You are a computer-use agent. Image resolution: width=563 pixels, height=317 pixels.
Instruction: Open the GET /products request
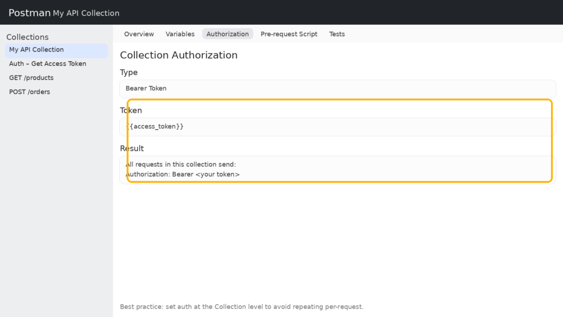point(31,78)
